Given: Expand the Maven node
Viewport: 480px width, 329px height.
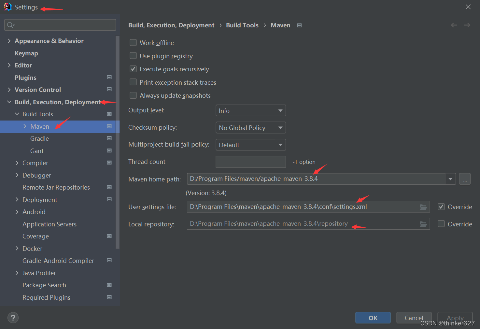Looking at the screenshot, I should pyautogui.click(x=25, y=126).
